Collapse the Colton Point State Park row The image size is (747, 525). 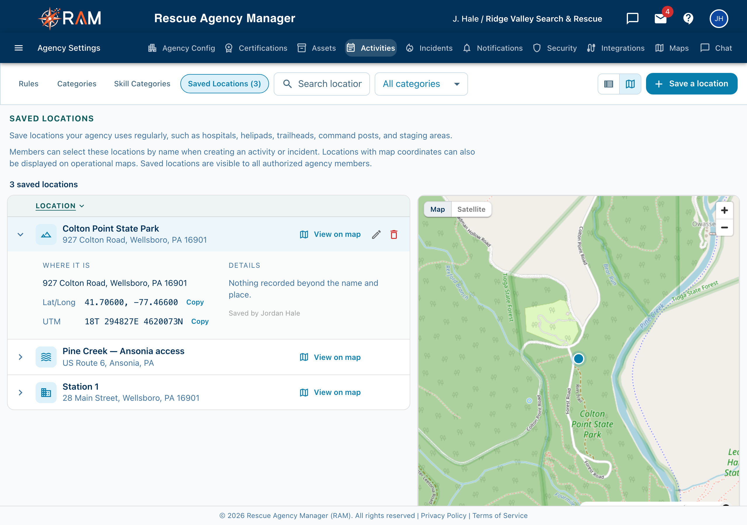(20, 235)
